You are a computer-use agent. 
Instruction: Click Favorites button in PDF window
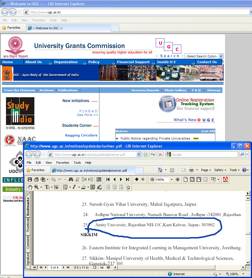(36, 170)
